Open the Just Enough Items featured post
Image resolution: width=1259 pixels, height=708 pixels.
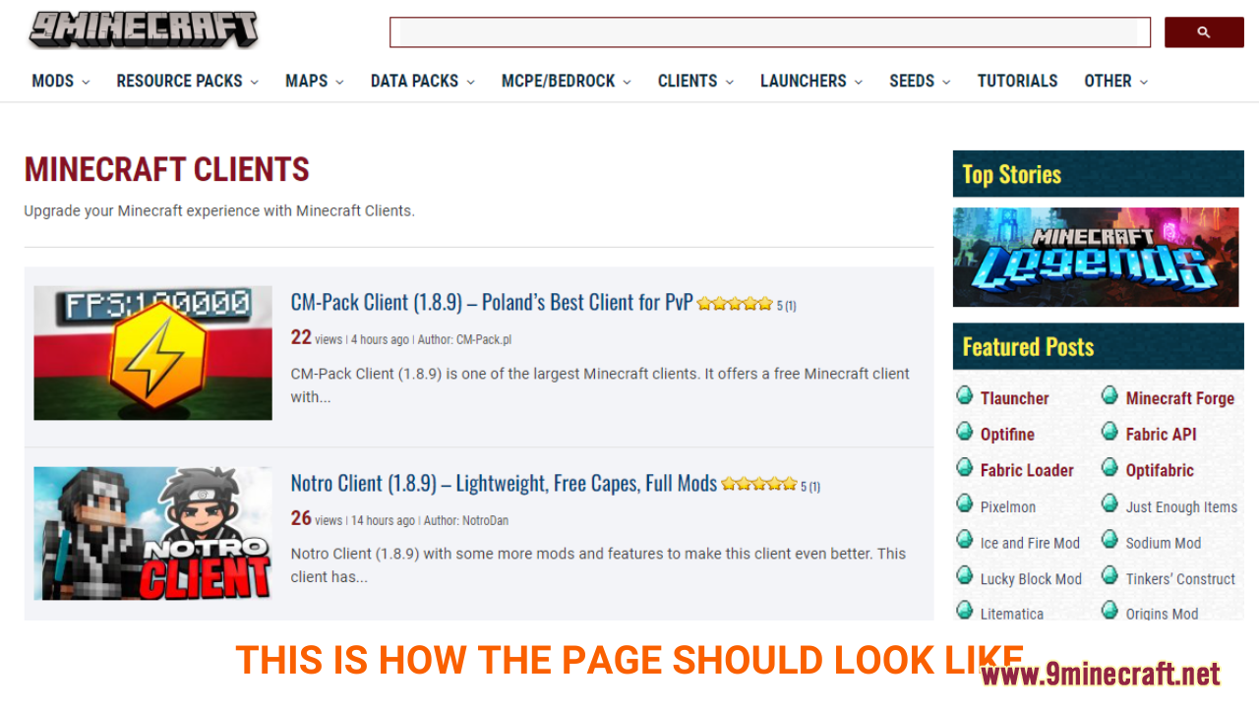1181,506
